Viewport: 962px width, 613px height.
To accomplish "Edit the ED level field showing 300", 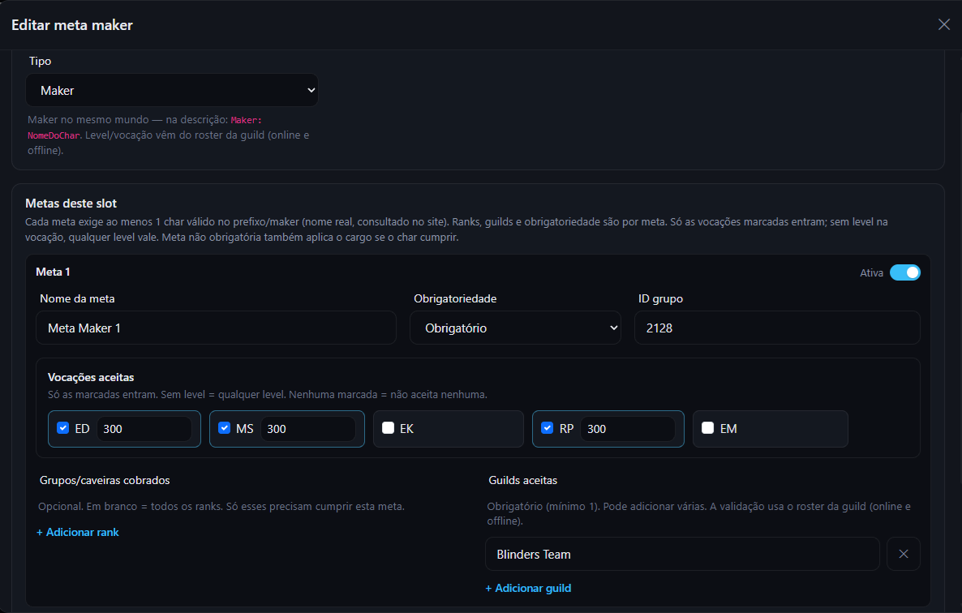I will coord(144,429).
